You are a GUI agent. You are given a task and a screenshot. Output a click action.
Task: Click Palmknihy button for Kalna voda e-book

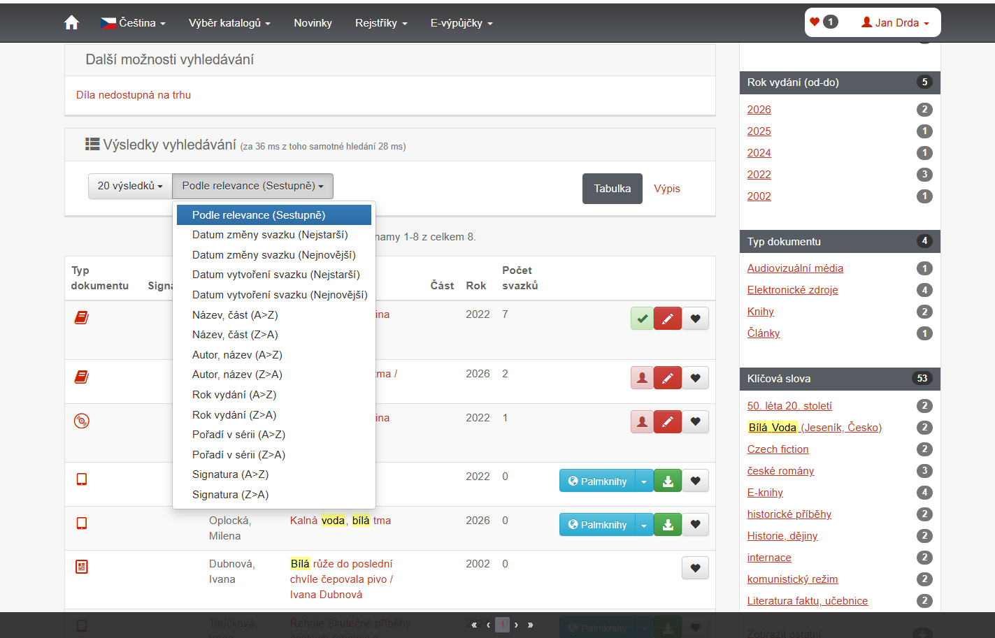pos(597,525)
